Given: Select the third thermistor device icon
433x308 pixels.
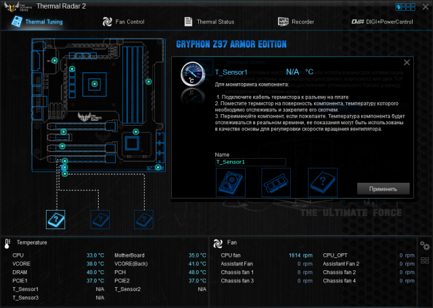Looking at the screenshot, I should (x=143, y=220).
